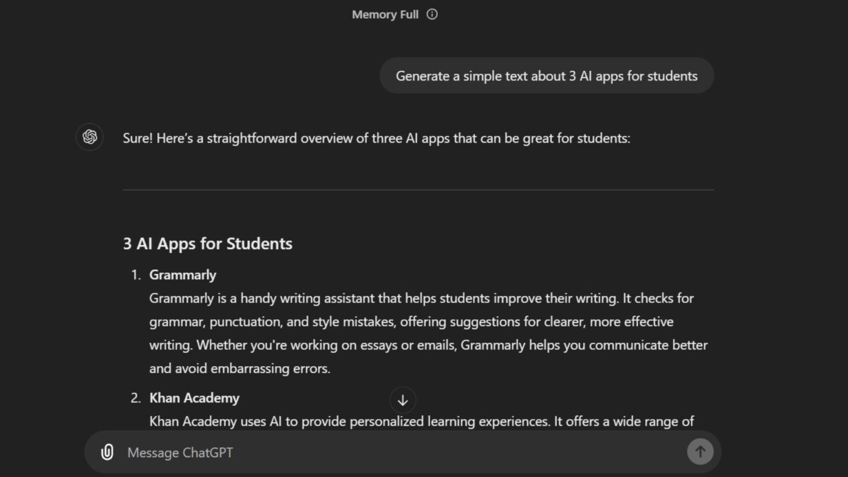Click the line 'and avoid embarrassing errors.'
Image resolution: width=848 pixels, height=477 pixels.
[240, 368]
